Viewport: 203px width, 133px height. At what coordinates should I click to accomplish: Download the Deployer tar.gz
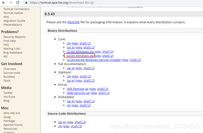[71, 81]
